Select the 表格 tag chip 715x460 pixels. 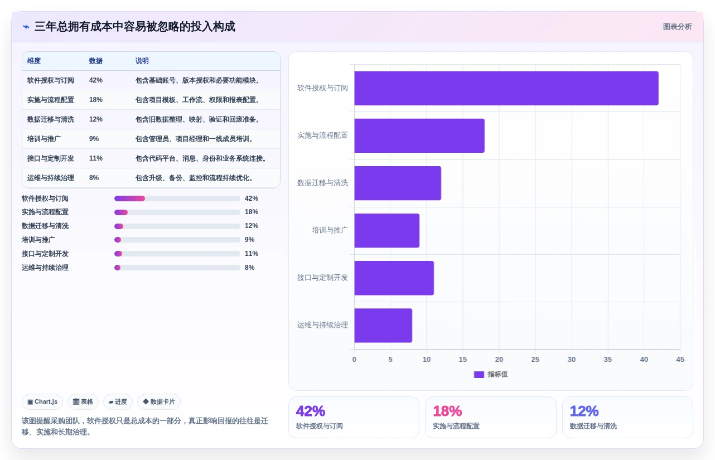coord(83,401)
